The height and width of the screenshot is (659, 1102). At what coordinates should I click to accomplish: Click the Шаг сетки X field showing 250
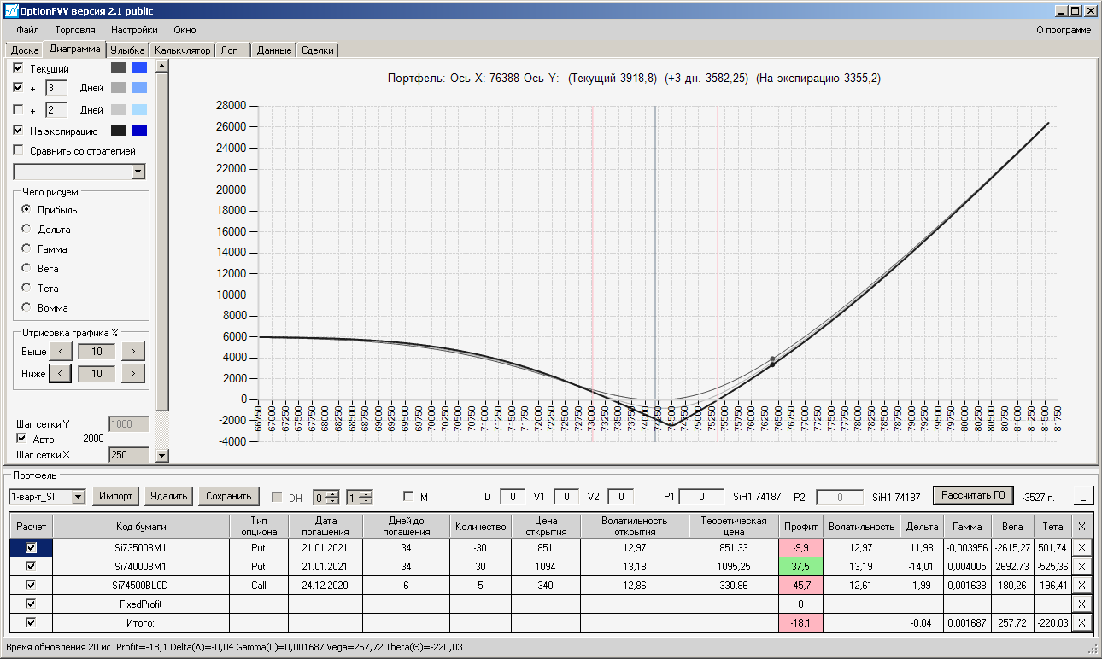coord(129,455)
